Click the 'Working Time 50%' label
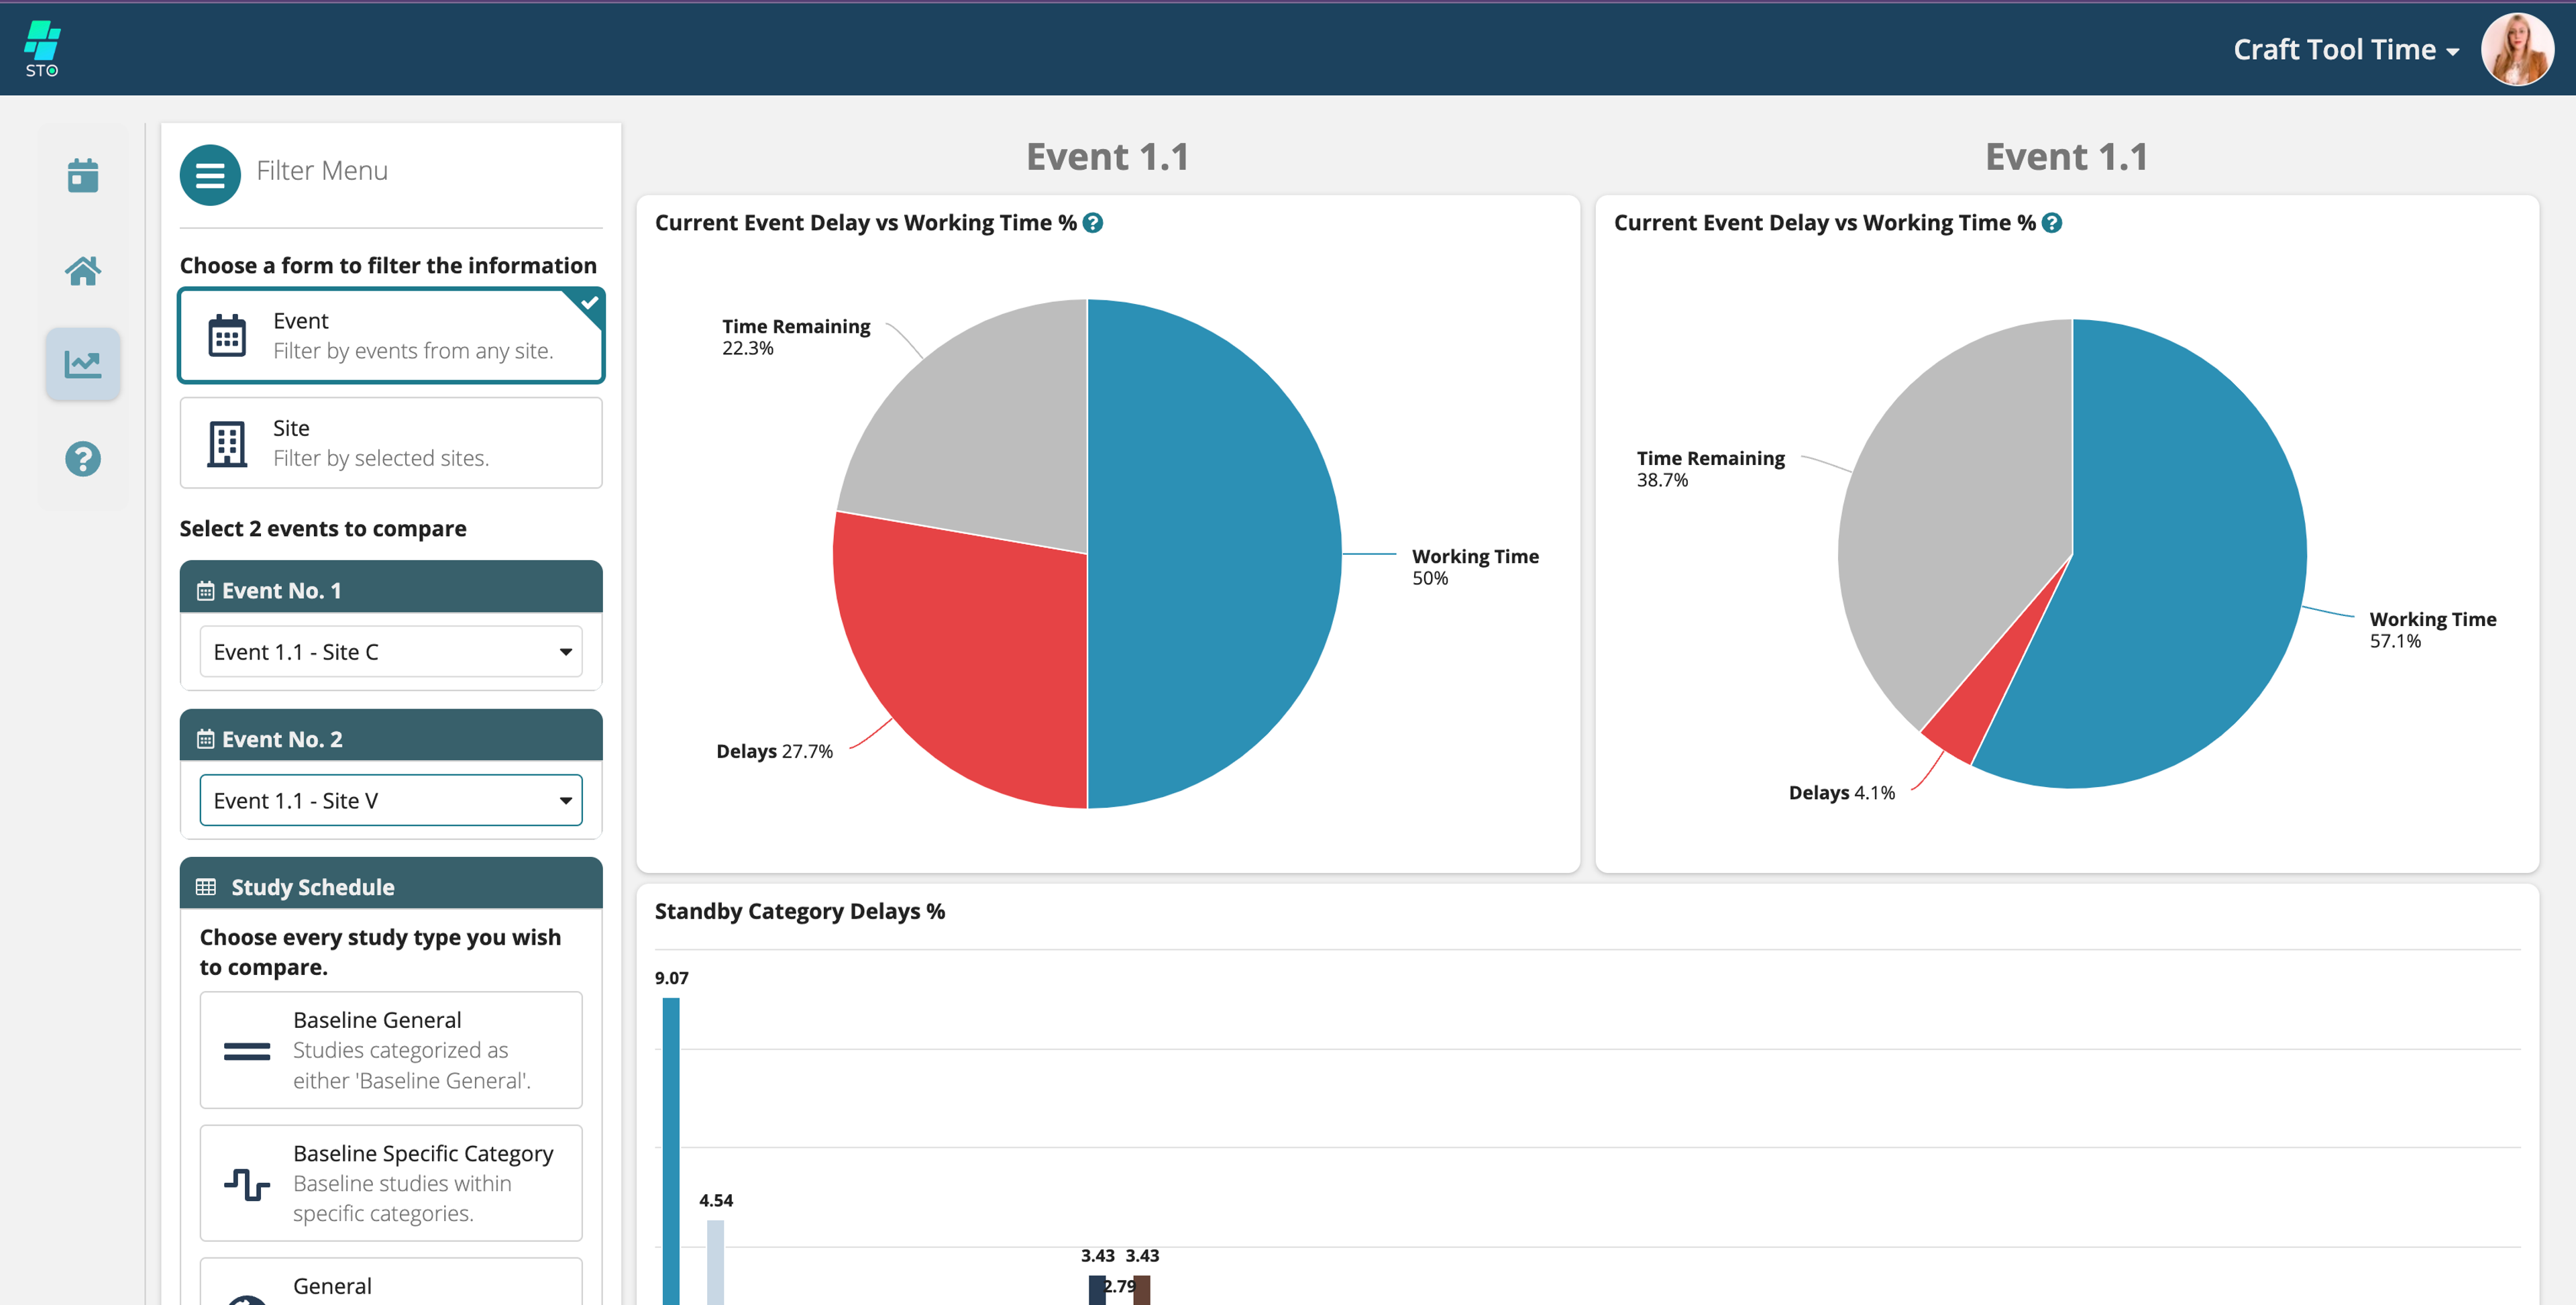Image resolution: width=2576 pixels, height=1305 pixels. (1475, 567)
